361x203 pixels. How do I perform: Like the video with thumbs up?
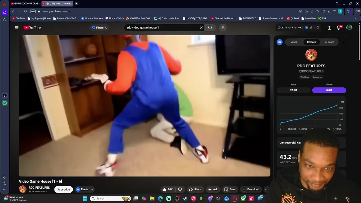tap(167, 189)
